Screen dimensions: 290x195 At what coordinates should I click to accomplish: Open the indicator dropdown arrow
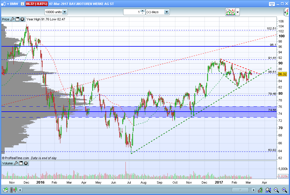pos(238,12)
